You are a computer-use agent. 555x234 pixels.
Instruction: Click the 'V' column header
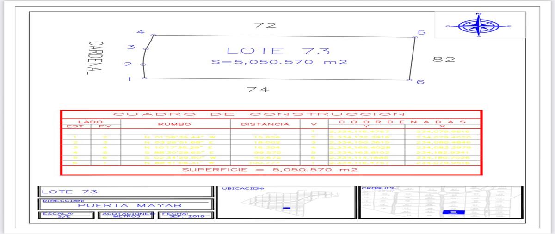(313, 124)
